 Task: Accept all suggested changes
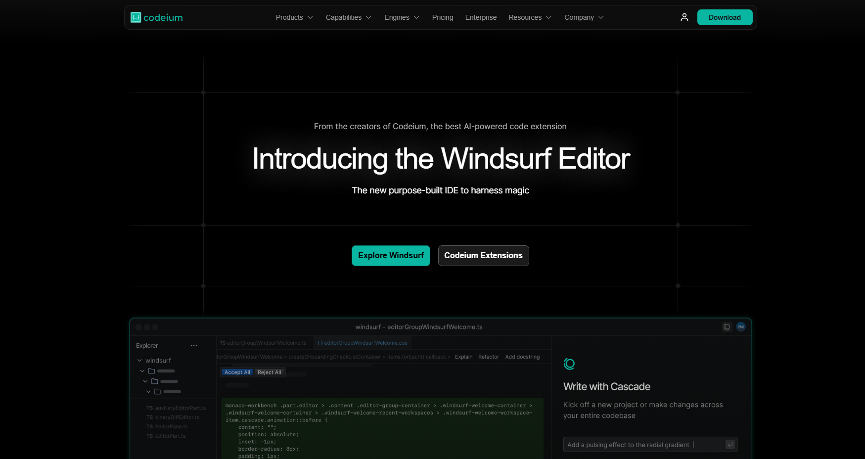tap(237, 372)
